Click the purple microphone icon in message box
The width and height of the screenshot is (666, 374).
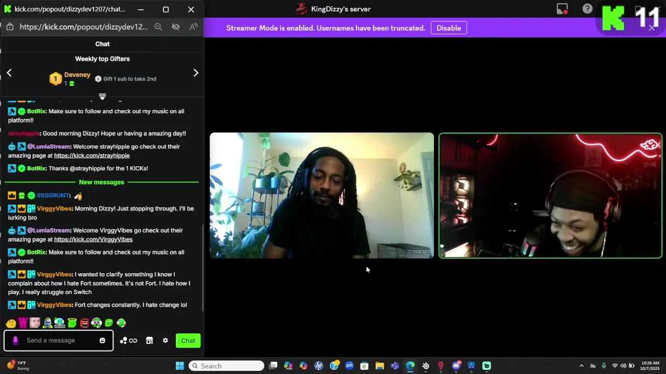click(x=15, y=340)
